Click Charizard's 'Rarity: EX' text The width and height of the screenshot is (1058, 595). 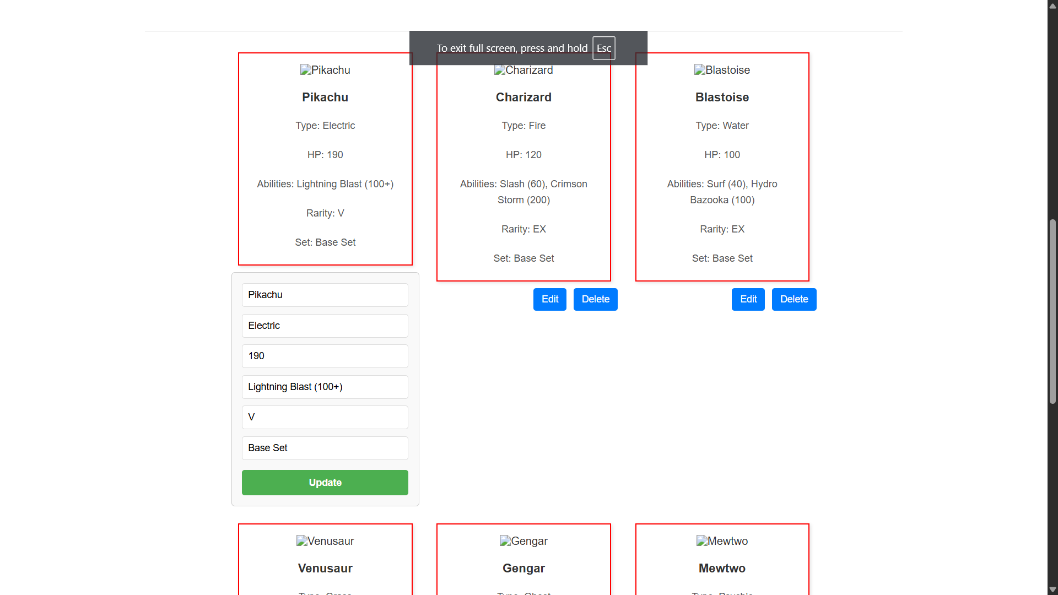point(523,229)
